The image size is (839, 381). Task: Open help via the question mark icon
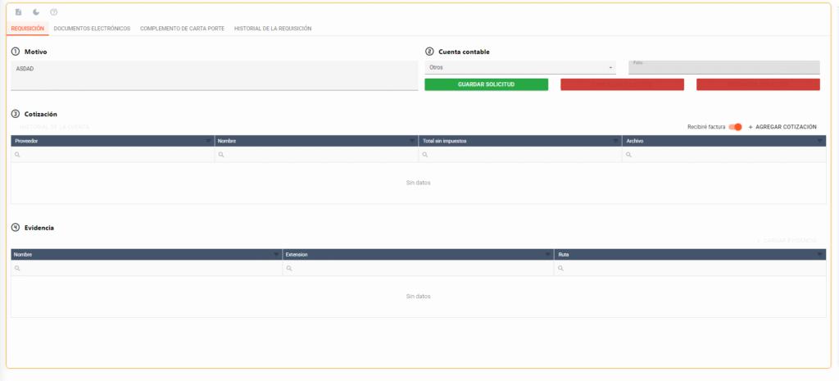click(x=54, y=12)
